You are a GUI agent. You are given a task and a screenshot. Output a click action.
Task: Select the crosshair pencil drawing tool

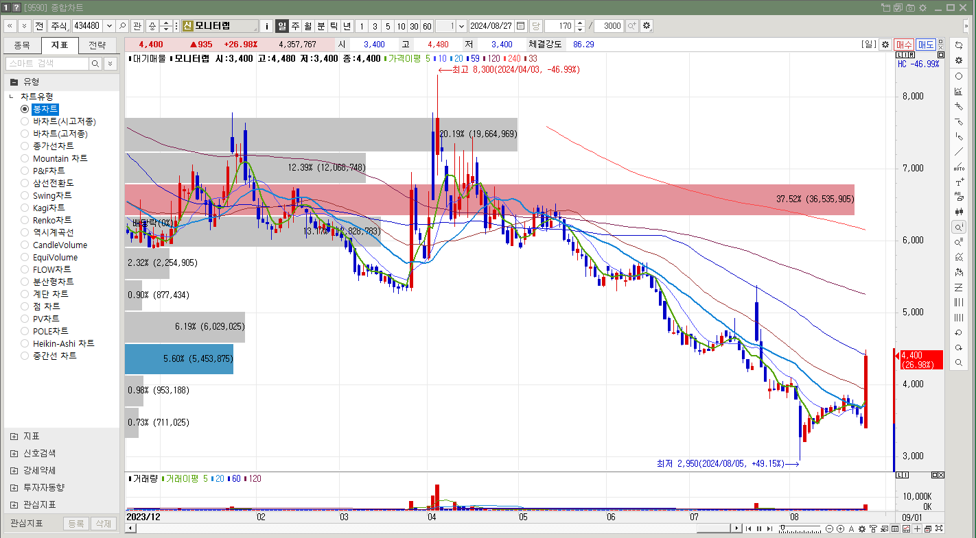959,106
